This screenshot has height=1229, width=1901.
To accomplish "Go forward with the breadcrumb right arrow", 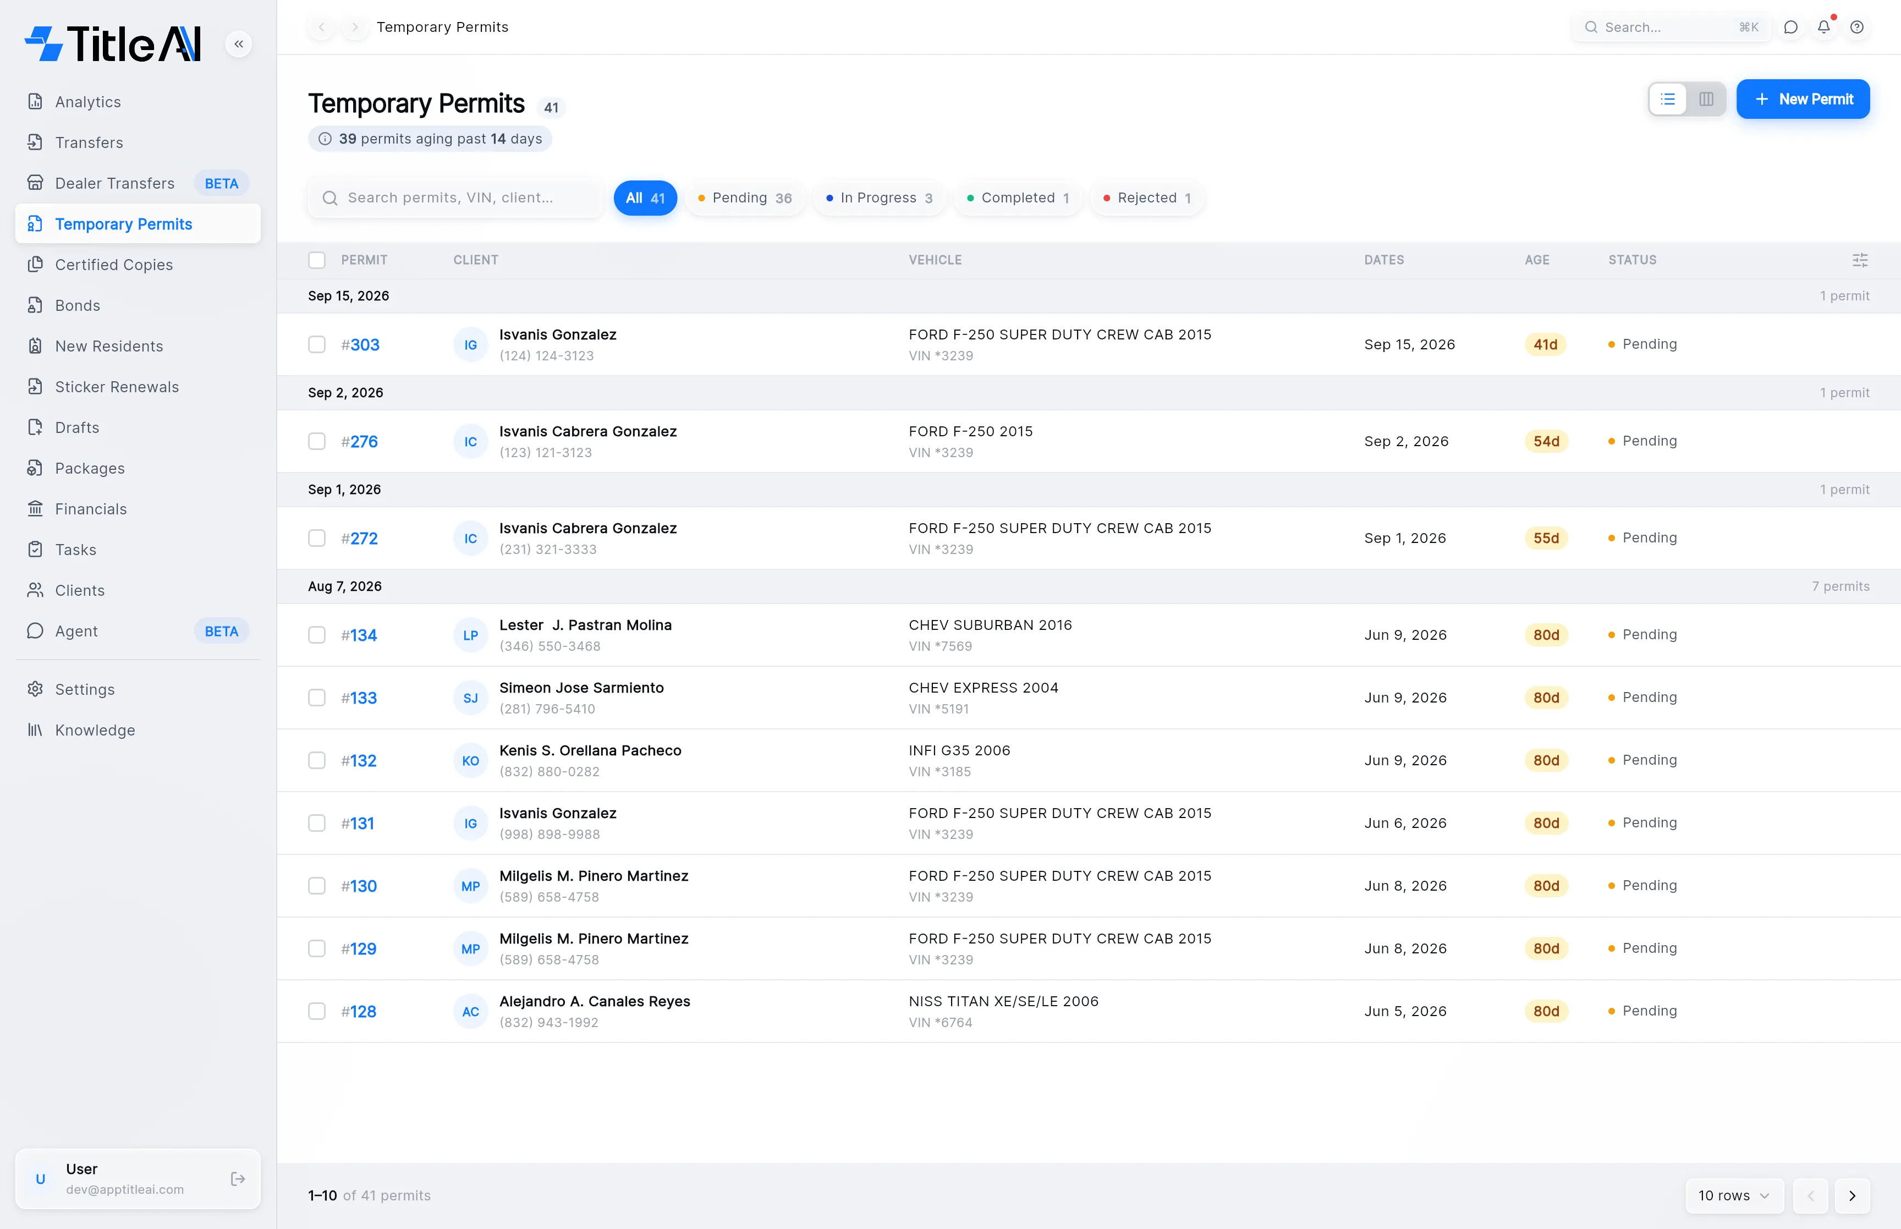I will (x=355, y=27).
